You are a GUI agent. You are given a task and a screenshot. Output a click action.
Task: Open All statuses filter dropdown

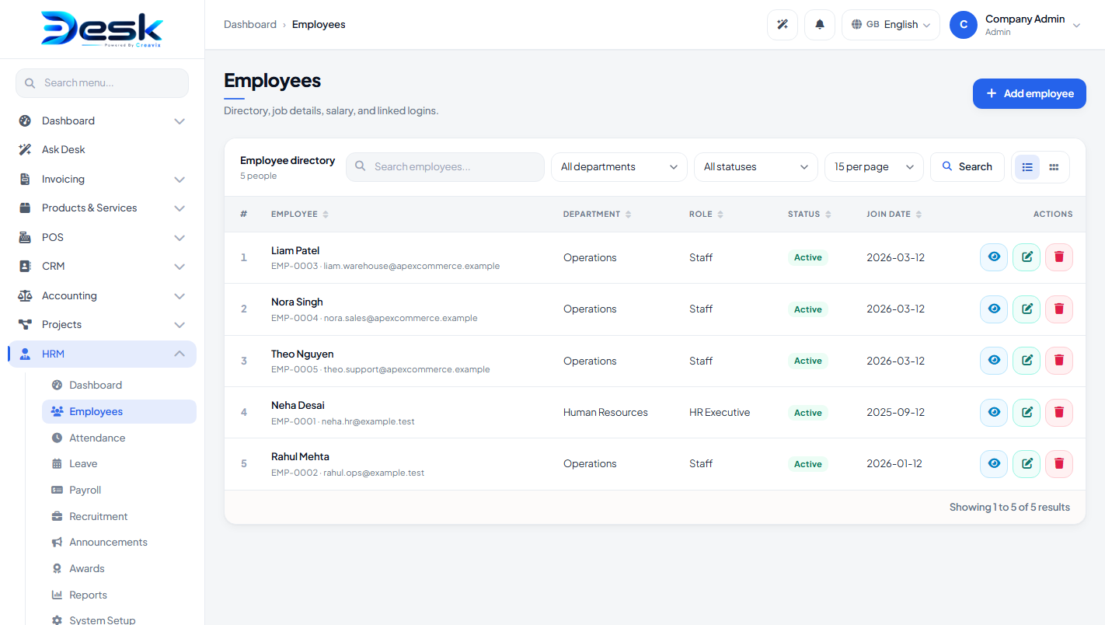pos(756,167)
